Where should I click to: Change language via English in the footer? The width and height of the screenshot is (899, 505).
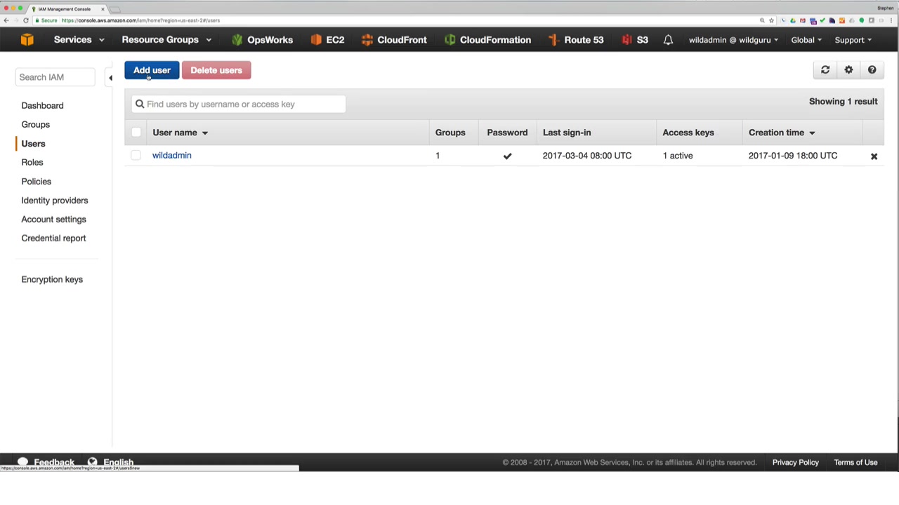point(111,462)
